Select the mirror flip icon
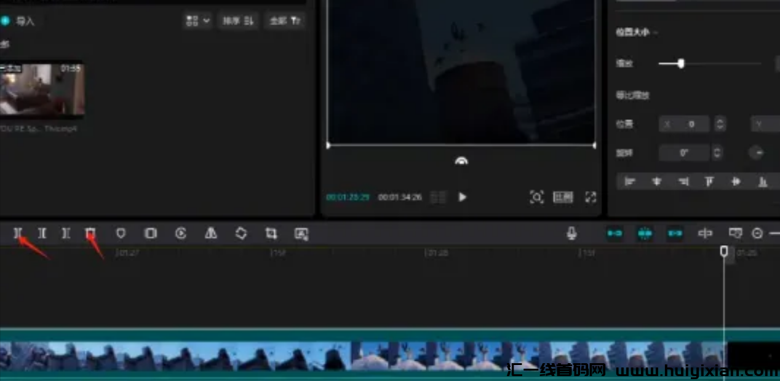This screenshot has height=381, width=780. (x=211, y=234)
